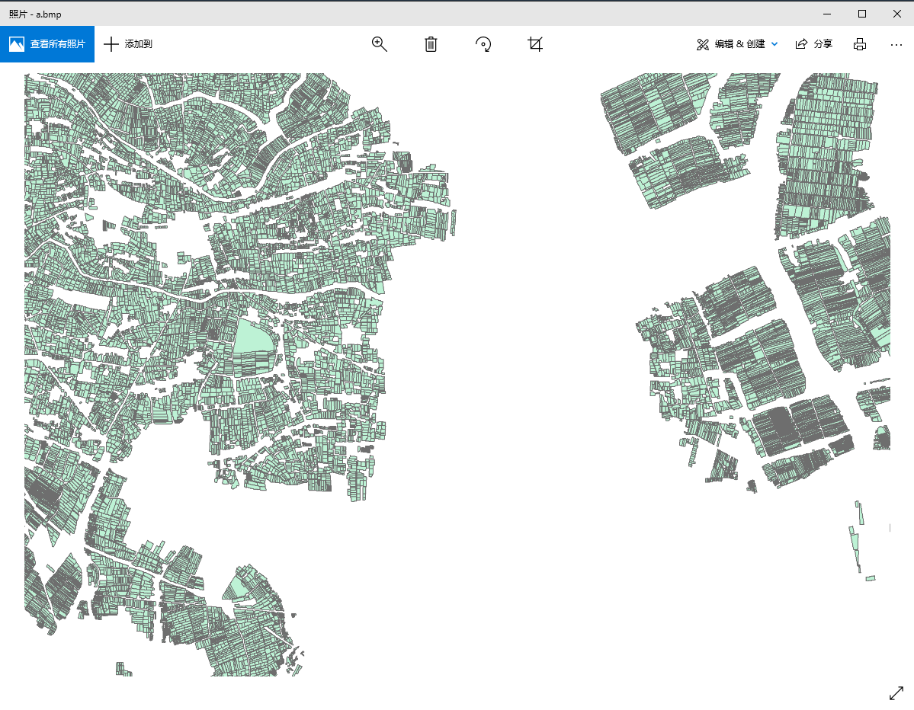
Task: Select the Zoom magnifier tool
Action: [379, 44]
